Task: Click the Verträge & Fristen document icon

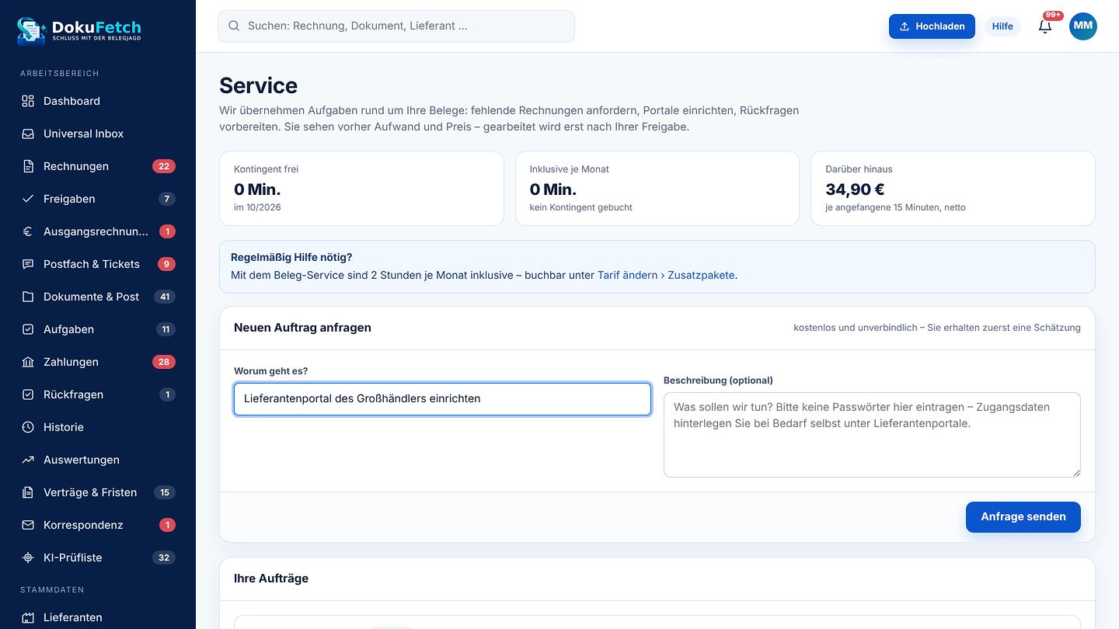Action: (28, 492)
